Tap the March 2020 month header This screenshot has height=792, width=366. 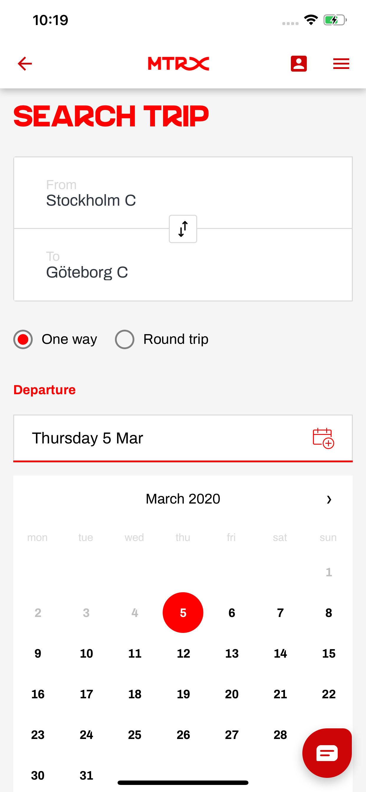click(183, 499)
